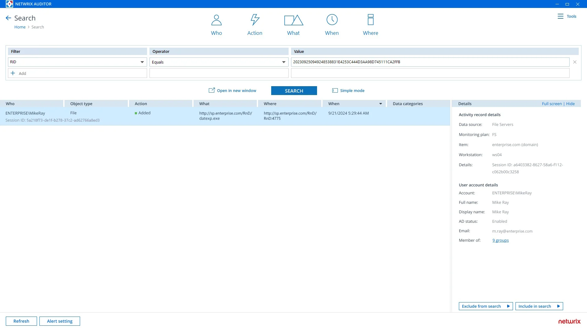Click the Open in new window icon

(212, 90)
